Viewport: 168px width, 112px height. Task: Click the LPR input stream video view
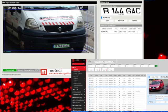tap(49, 29)
